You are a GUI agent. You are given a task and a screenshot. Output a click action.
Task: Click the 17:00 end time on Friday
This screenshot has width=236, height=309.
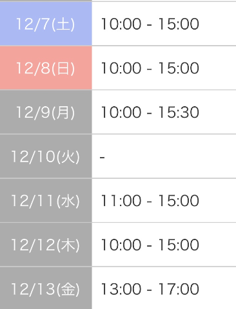pyautogui.click(x=179, y=289)
